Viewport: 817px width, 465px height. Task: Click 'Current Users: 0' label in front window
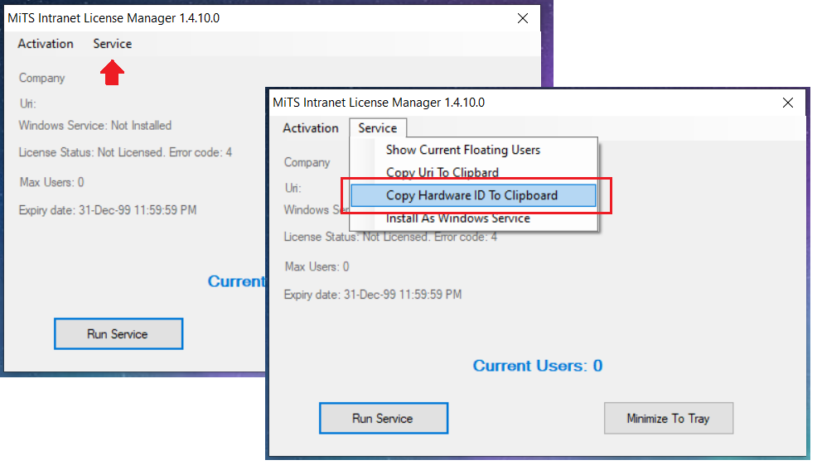[x=538, y=366]
